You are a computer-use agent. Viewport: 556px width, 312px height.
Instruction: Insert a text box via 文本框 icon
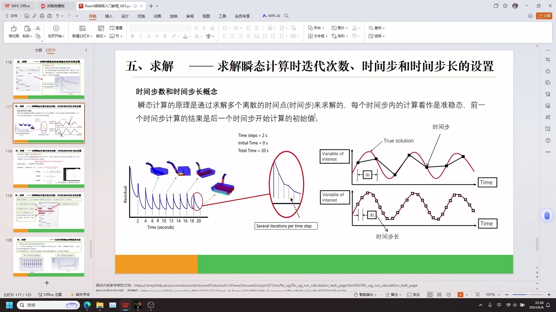(317, 36)
